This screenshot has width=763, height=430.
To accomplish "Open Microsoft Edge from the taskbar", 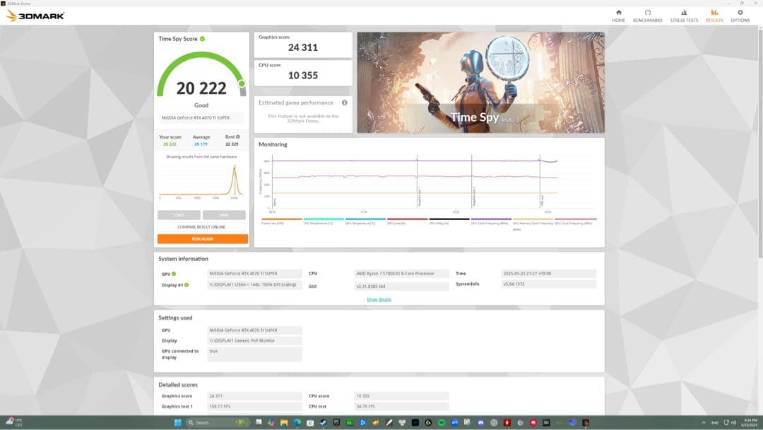I will pyautogui.click(x=296, y=422).
